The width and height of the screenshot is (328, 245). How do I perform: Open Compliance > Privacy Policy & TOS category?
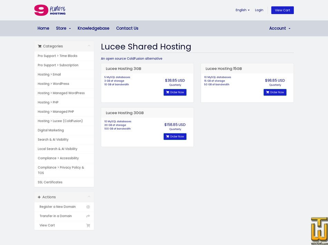[x=64, y=170]
